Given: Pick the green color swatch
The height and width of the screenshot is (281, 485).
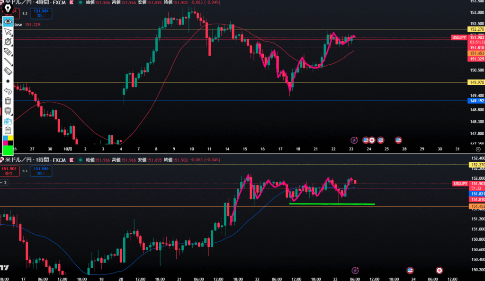Looking at the screenshot, I should [8, 150].
